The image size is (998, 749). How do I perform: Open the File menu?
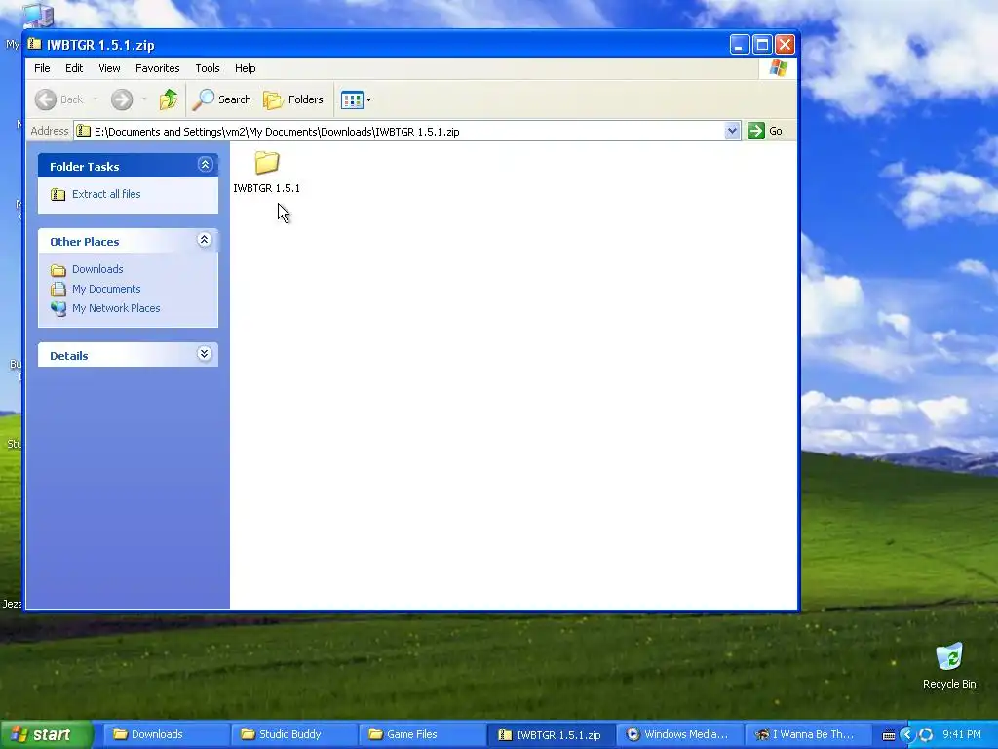pos(42,68)
